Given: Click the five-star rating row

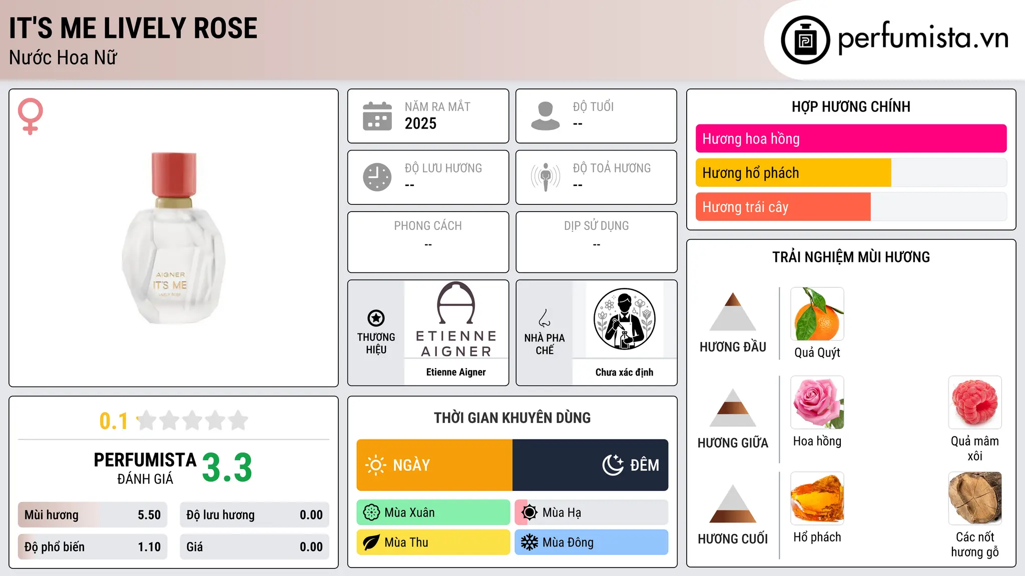Looking at the screenshot, I should pyautogui.click(x=192, y=420).
